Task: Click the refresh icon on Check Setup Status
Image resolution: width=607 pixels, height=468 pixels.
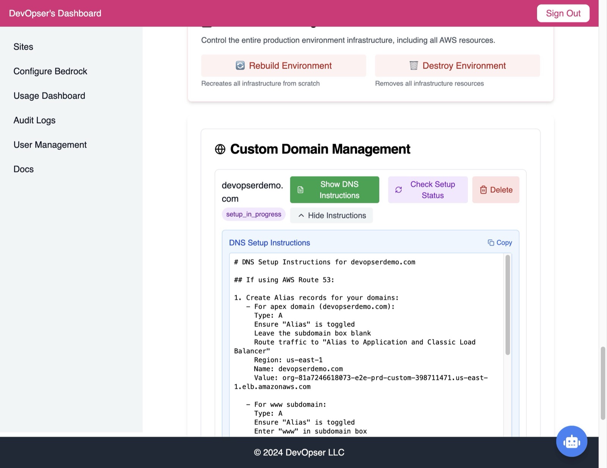Action: [x=399, y=190]
